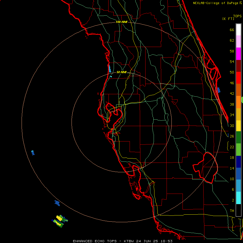Click the "54" scale label
Image resolution: width=243 pixels, height=243 pixels.
232,62
